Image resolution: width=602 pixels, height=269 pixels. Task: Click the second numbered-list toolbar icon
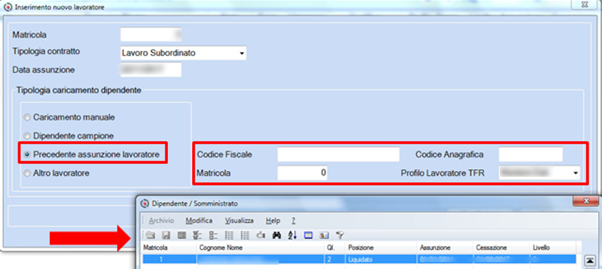[x=245, y=235]
